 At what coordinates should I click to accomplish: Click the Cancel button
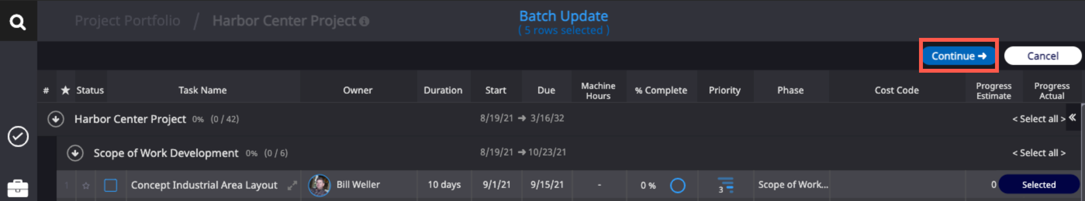point(1042,56)
